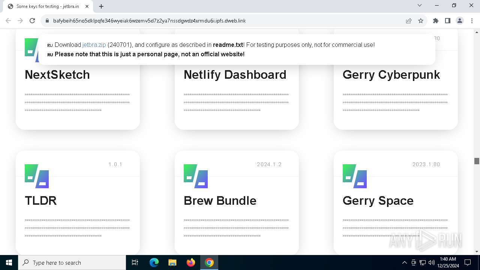The image size is (480, 270).
Task: Click version 1.0.1 on TLDR card
Action: (115, 164)
